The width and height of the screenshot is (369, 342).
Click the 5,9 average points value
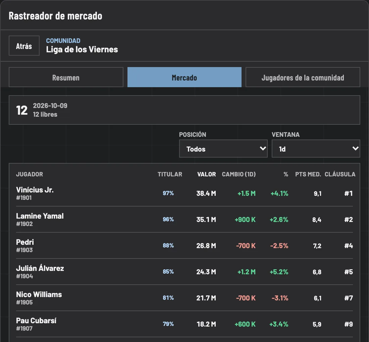317,324
